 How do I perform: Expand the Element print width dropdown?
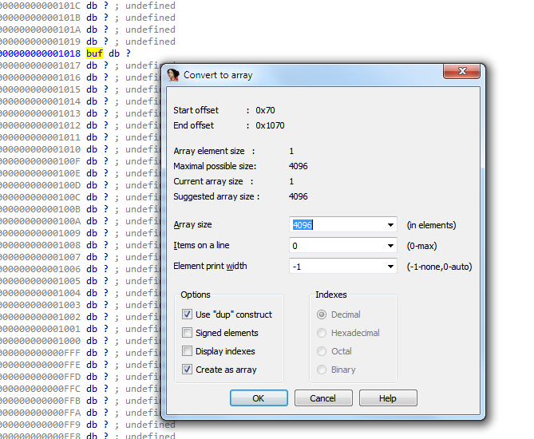click(390, 267)
